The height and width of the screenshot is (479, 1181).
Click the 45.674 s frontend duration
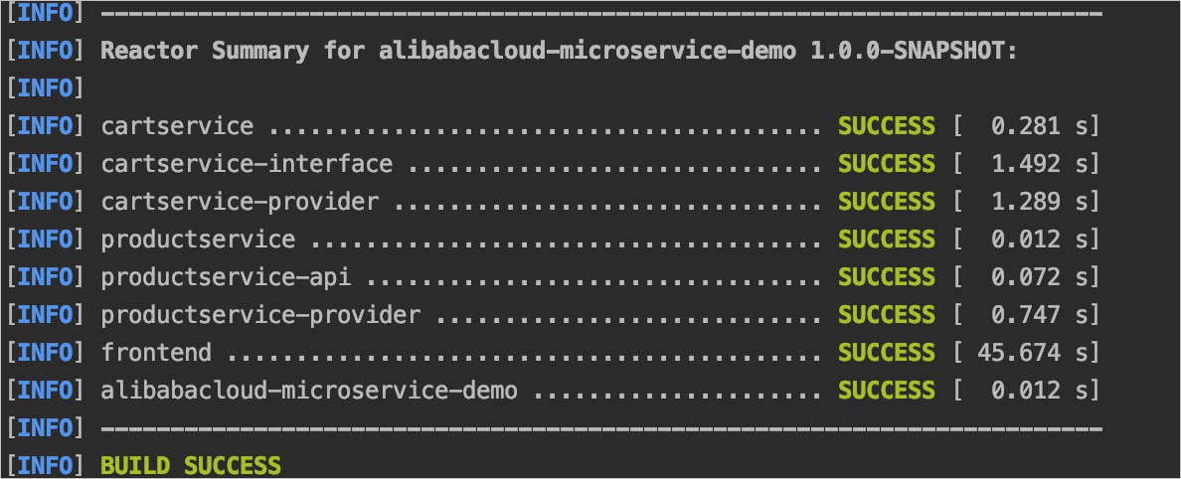coord(1033,353)
